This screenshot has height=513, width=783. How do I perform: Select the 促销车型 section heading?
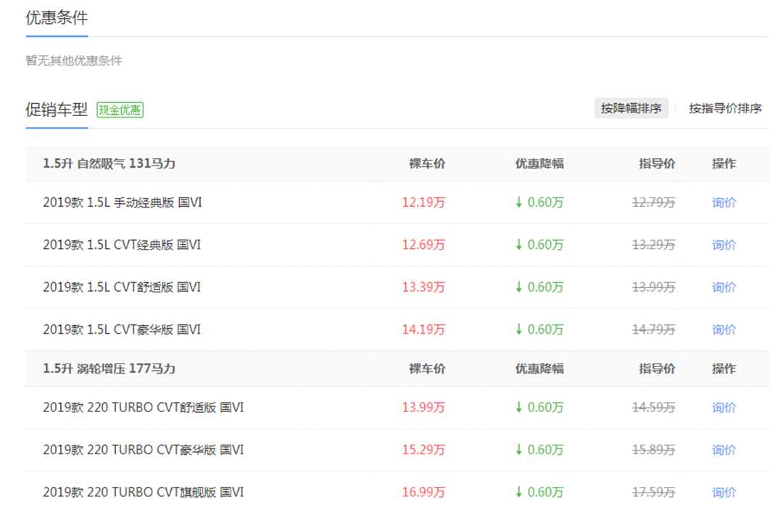(57, 110)
